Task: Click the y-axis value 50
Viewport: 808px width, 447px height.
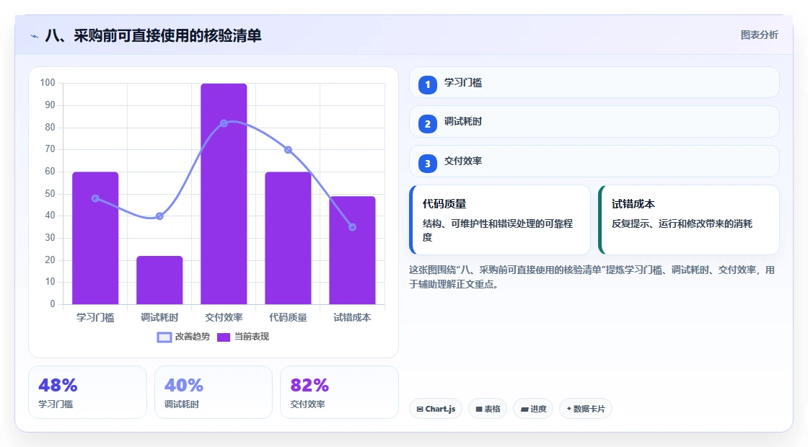Action: coord(50,194)
